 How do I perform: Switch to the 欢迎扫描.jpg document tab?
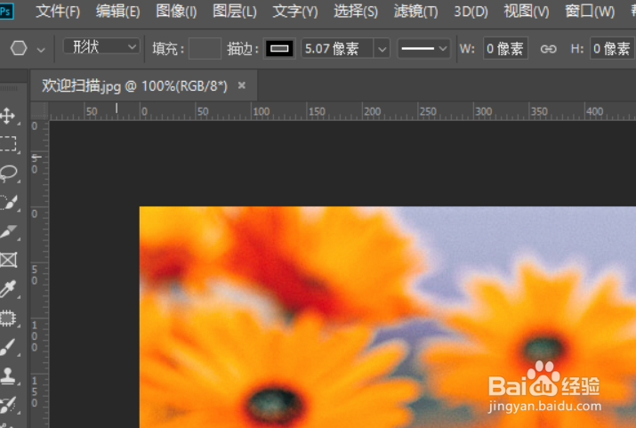[134, 86]
